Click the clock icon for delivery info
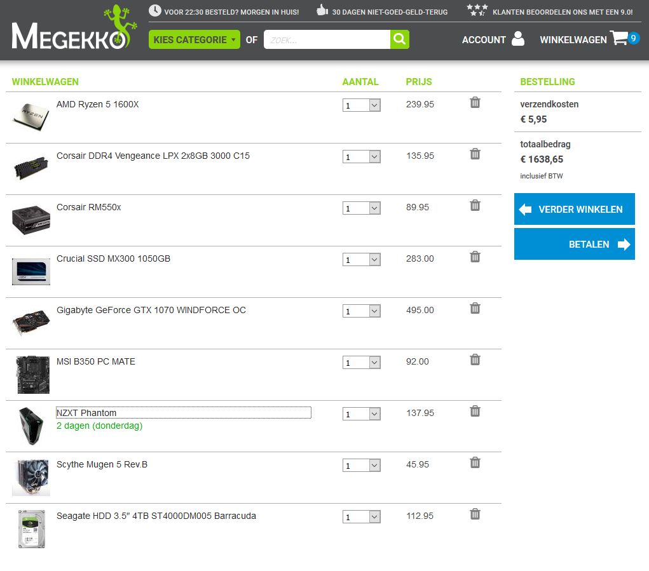This screenshot has width=649, height=571. pos(155,10)
